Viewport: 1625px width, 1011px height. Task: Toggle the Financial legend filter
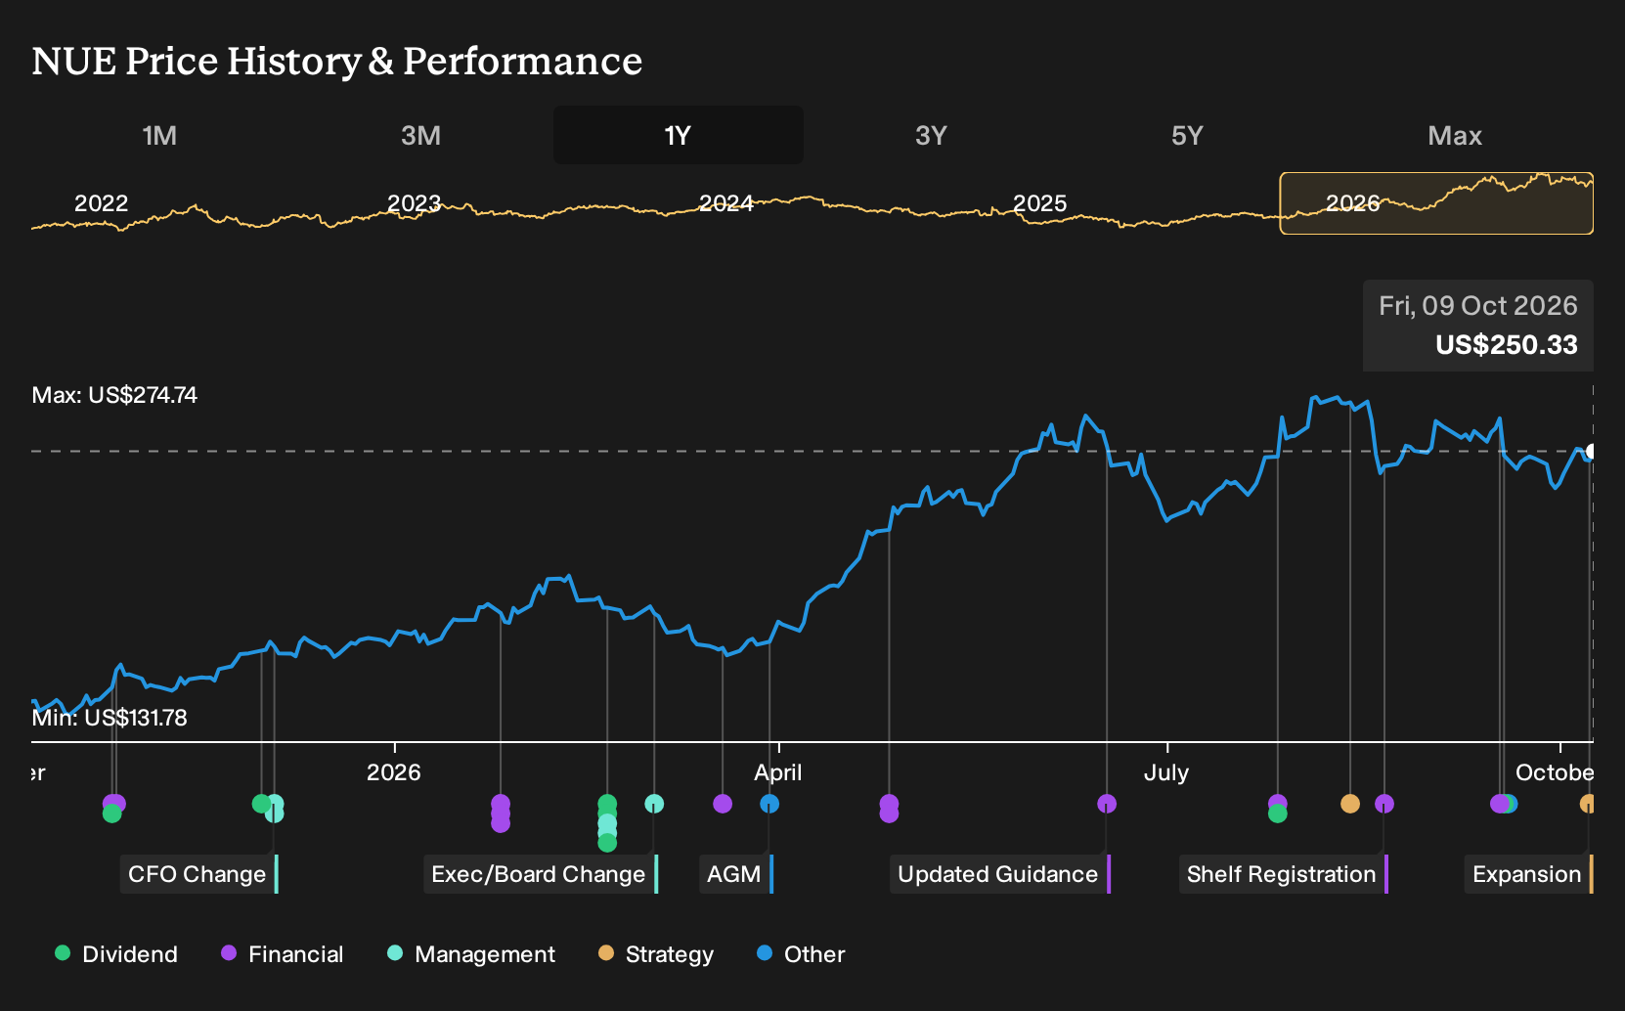tap(283, 953)
